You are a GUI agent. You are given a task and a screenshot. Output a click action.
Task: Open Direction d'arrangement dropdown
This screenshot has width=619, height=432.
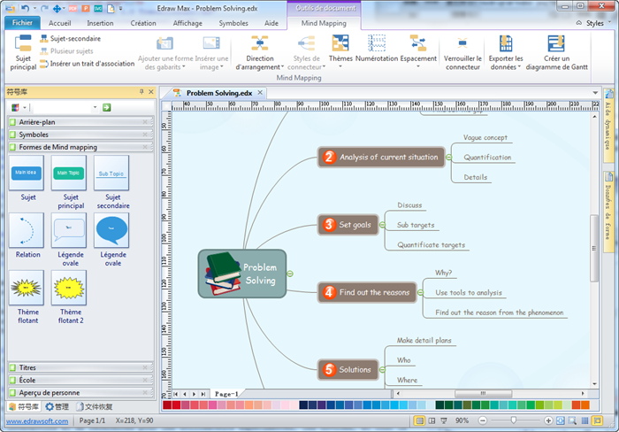click(x=259, y=51)
